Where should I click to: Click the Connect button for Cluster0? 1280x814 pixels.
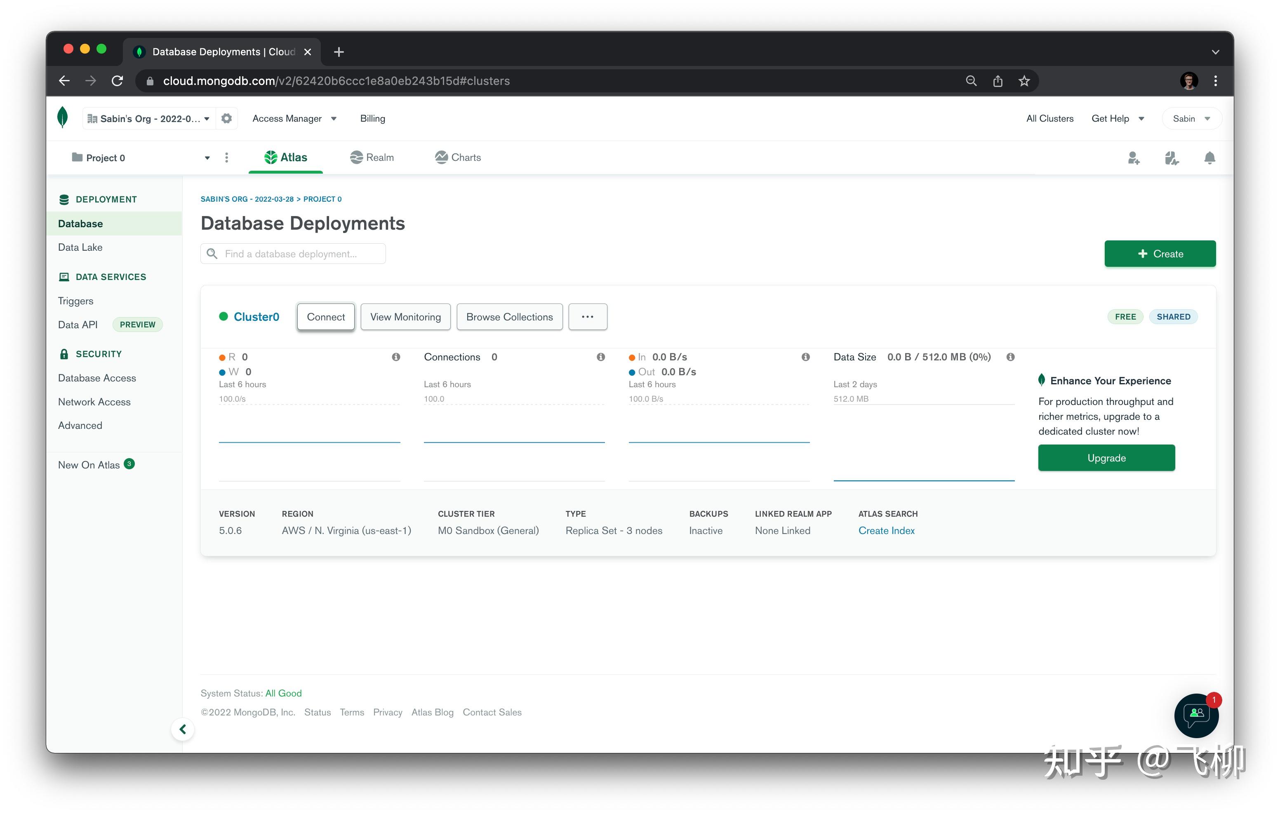click(325, 317)
